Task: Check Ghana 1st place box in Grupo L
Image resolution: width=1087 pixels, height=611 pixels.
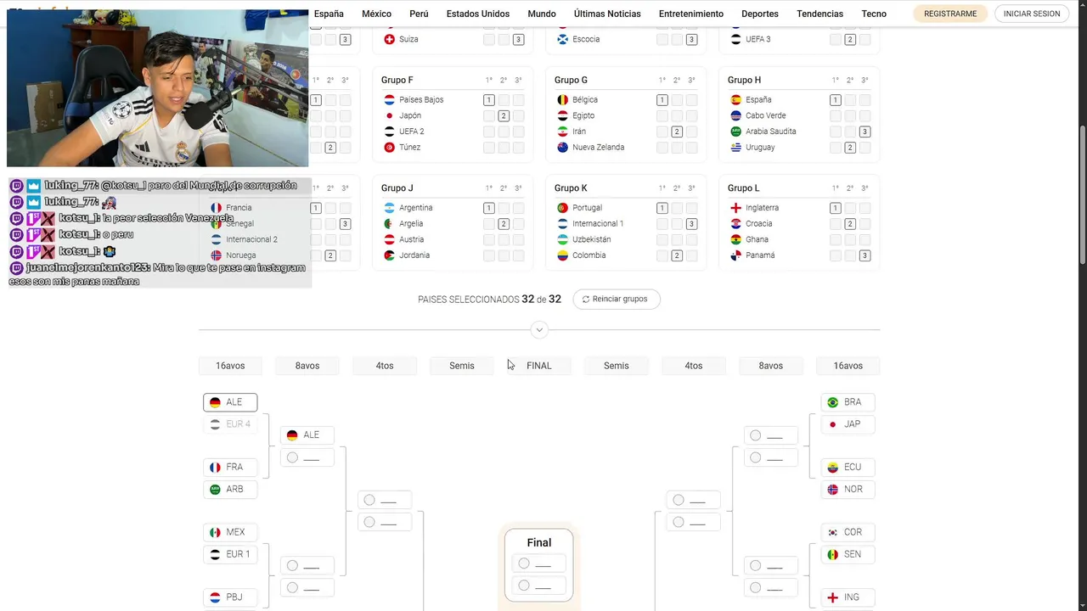Action: (x=835, y=240)
